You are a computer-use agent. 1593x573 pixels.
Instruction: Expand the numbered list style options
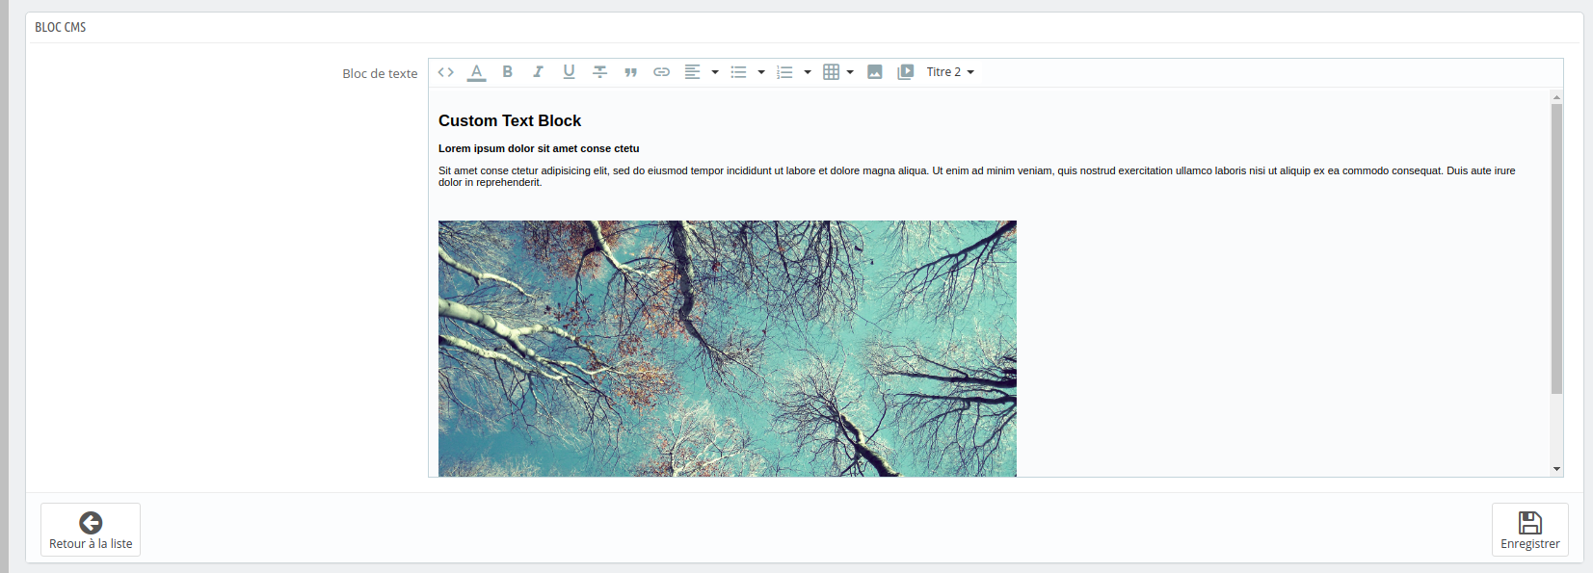pyautogui.click(x=808, y=72)
